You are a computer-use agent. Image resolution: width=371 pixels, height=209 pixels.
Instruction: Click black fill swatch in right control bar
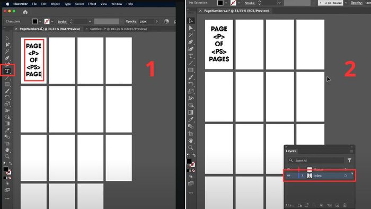(x=220, y=3)
